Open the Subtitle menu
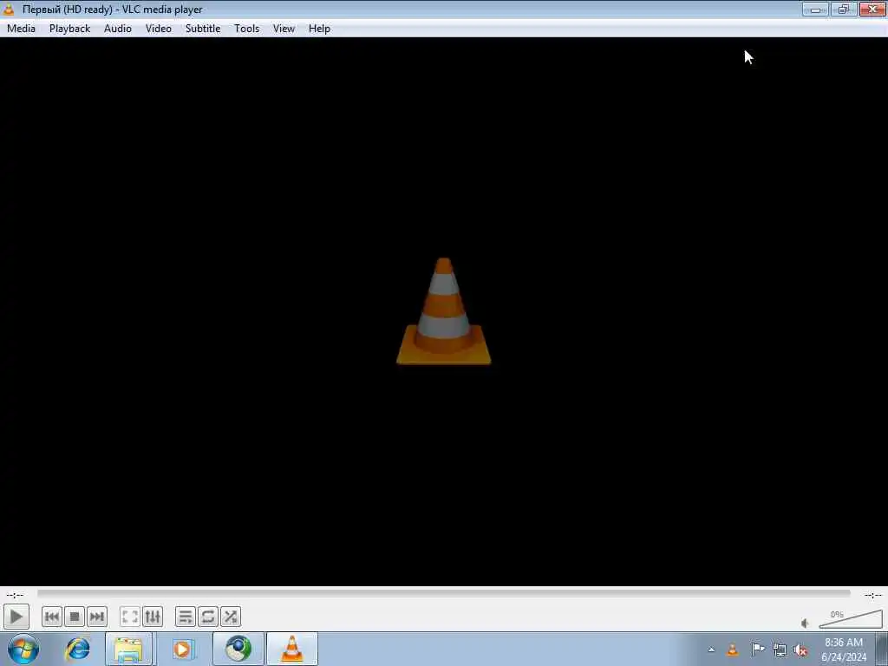The height and width of the screenshot is (666, 888). 203,29
